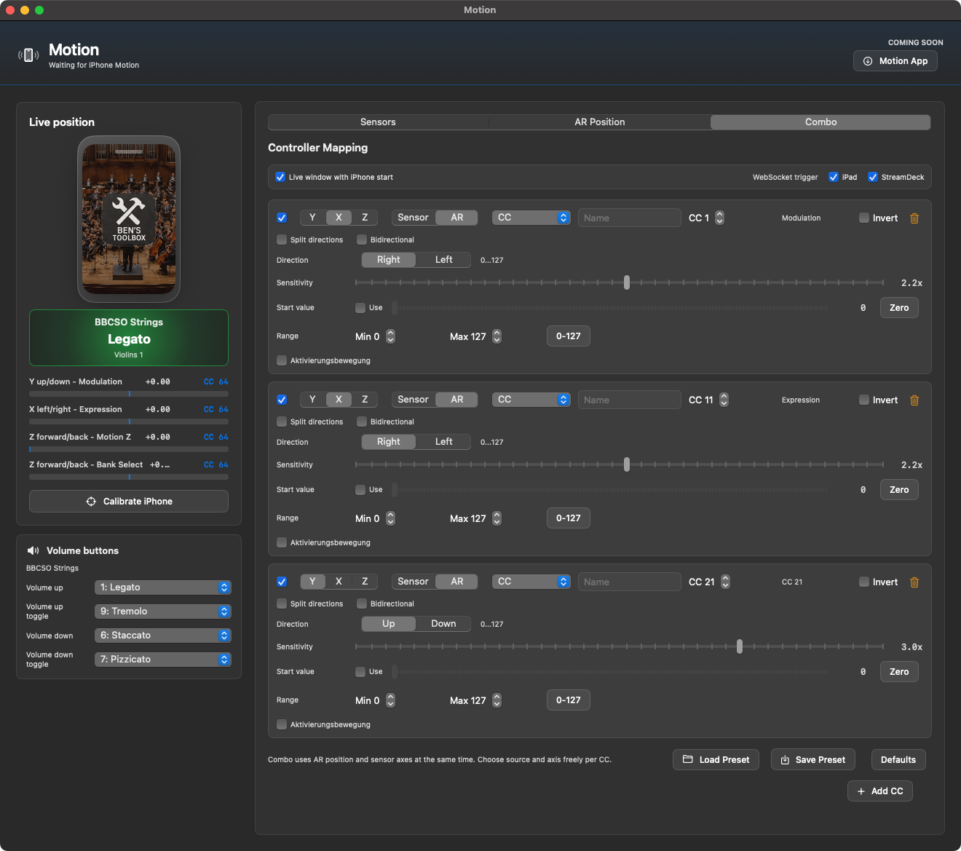Select the Combo tab
The width and height of the screenshot is (961, 851).
point(820,122)
